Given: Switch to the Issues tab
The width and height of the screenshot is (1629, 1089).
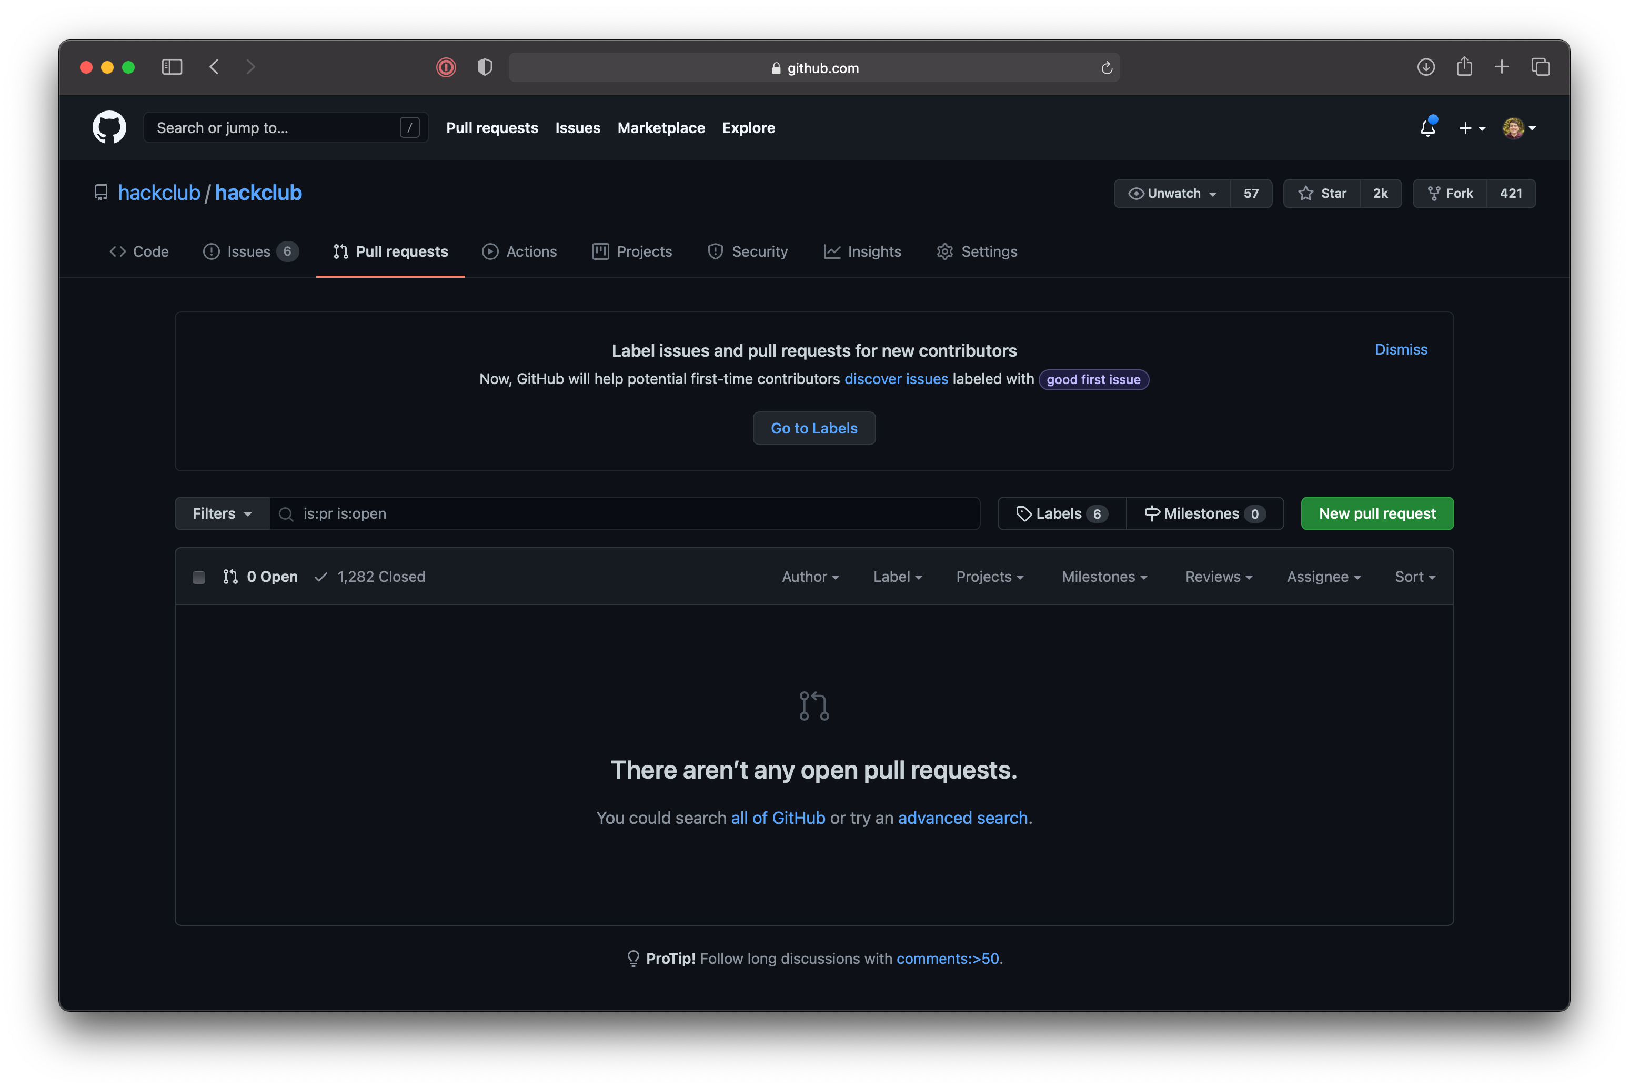Looking at the screenshot, I should point(250,251).
